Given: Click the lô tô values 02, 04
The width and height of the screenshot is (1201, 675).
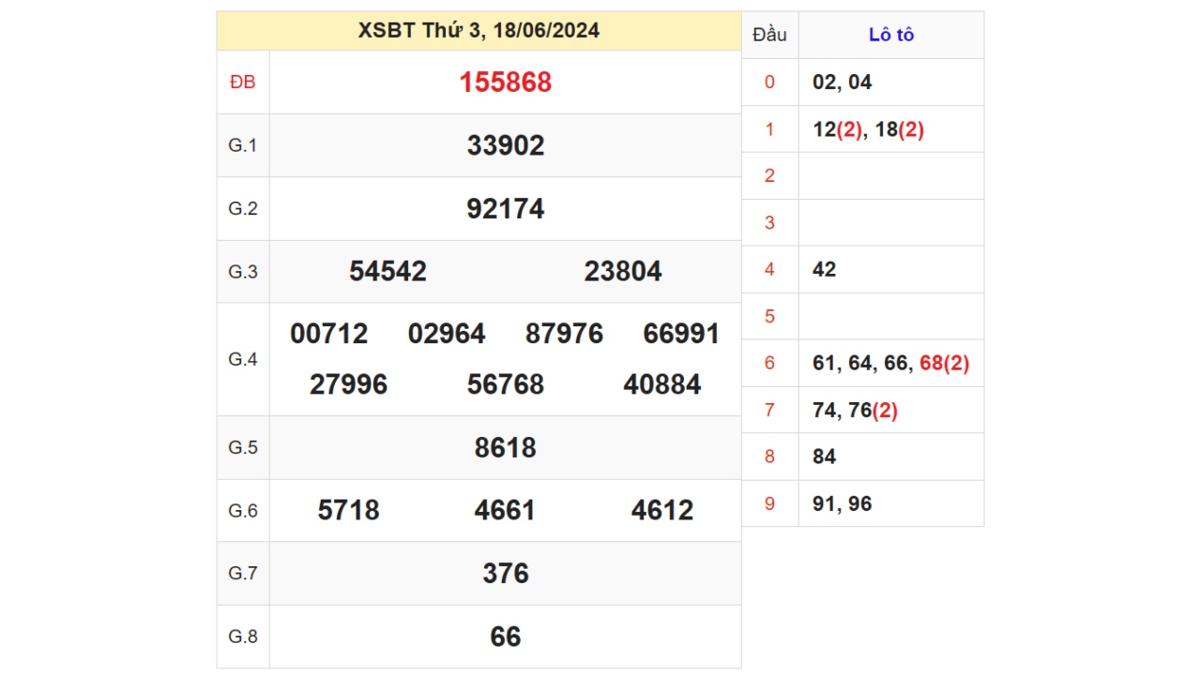Looking at the screenshot, I should click(x=843, y=82).
